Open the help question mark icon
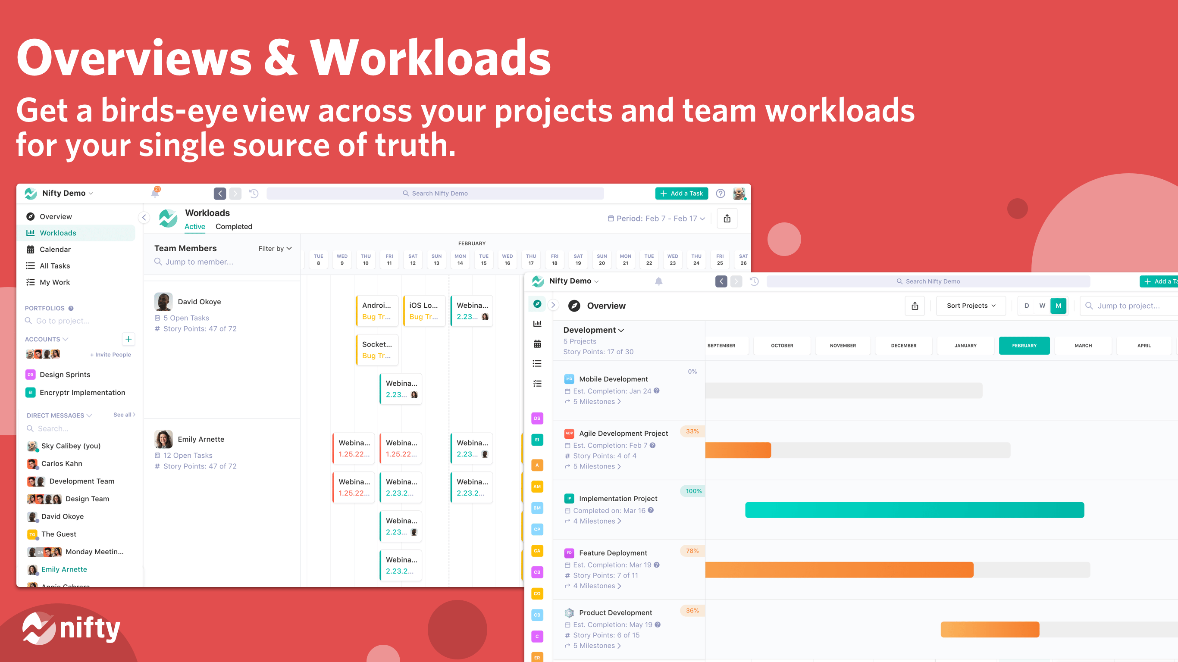Viewport: 1178px width, 662px height. (720, 194)
